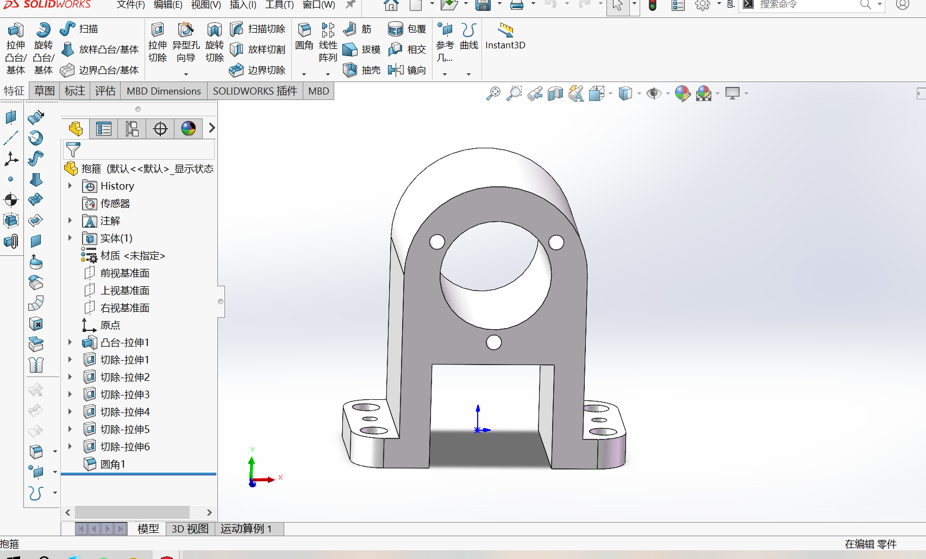This screenshot has height=559, width=926.
Task: Open the 窗口(W) menu
Action: pyautogui.click(x=319, y=5)
